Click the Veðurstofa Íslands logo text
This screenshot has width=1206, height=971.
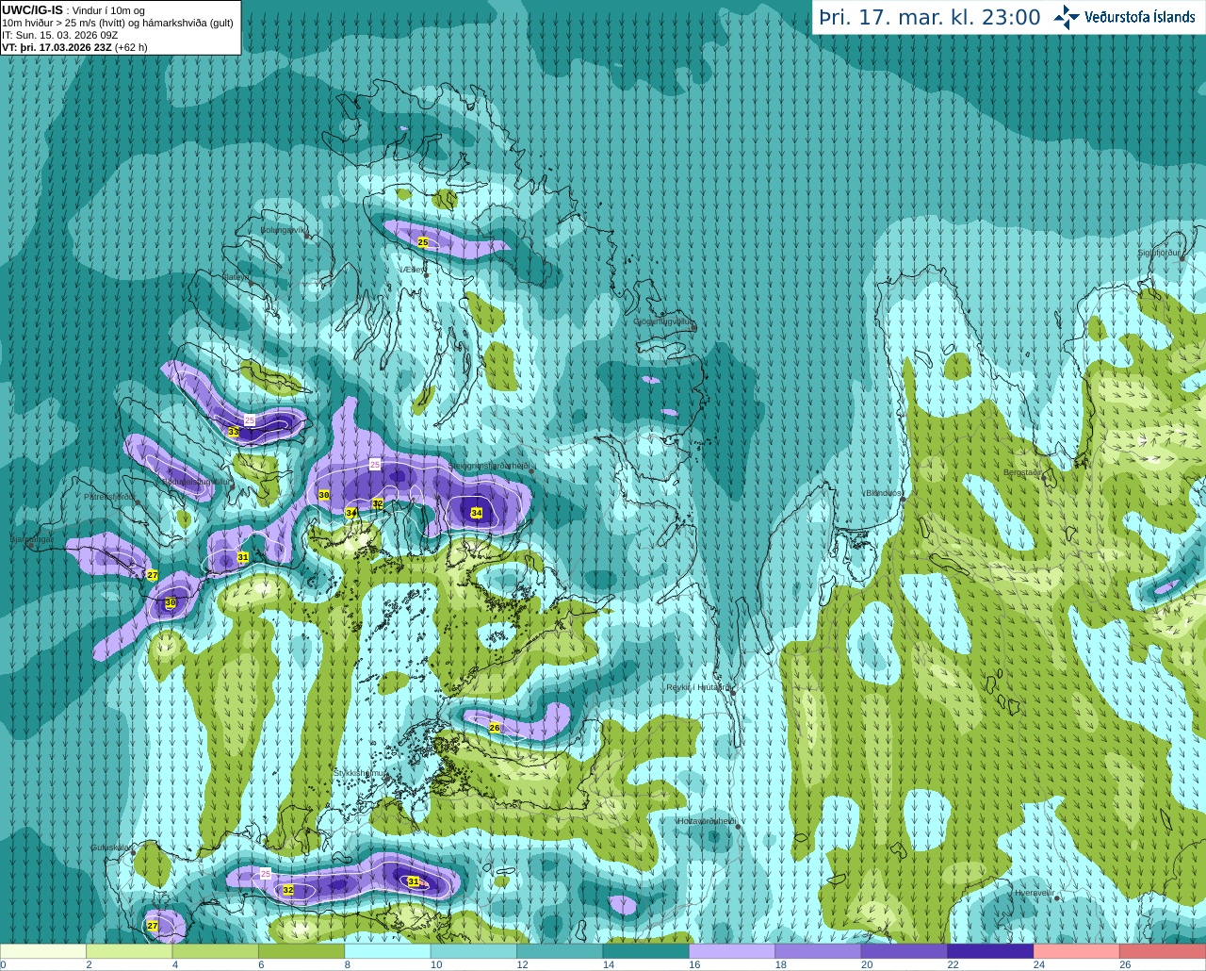1139,17
